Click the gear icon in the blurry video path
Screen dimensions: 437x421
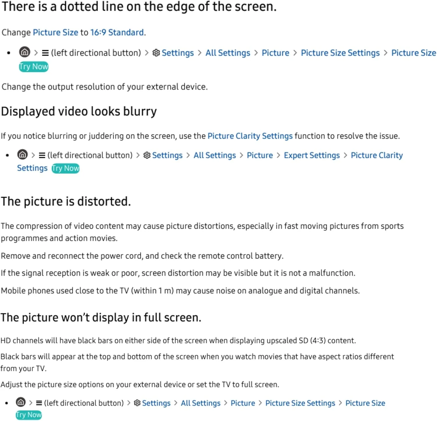147,155
